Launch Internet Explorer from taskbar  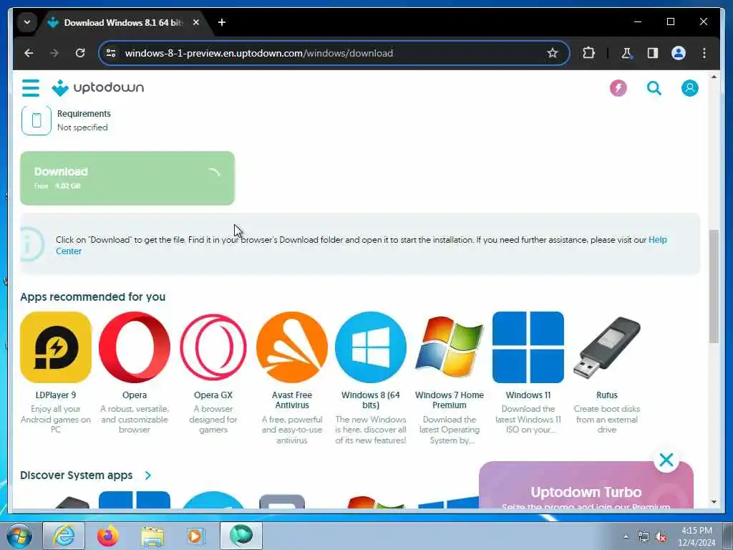64,536
